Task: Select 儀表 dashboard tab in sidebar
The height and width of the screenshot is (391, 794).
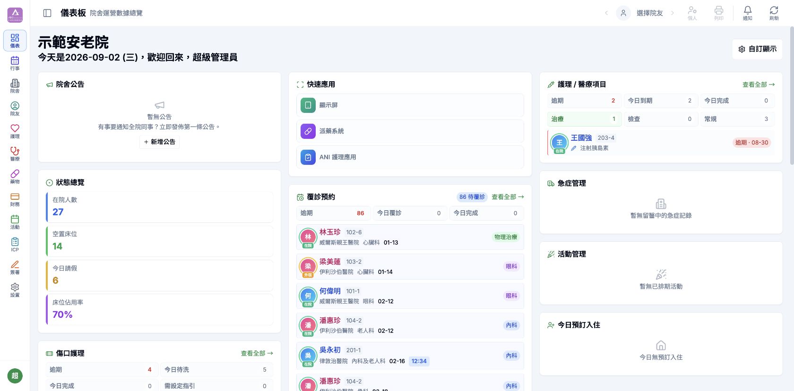Action: 15,41
